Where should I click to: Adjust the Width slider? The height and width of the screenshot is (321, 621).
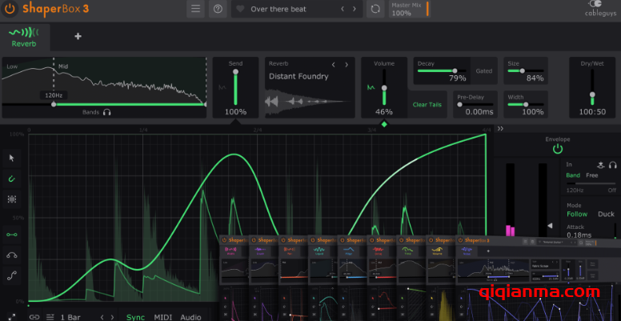coord(526,105)
